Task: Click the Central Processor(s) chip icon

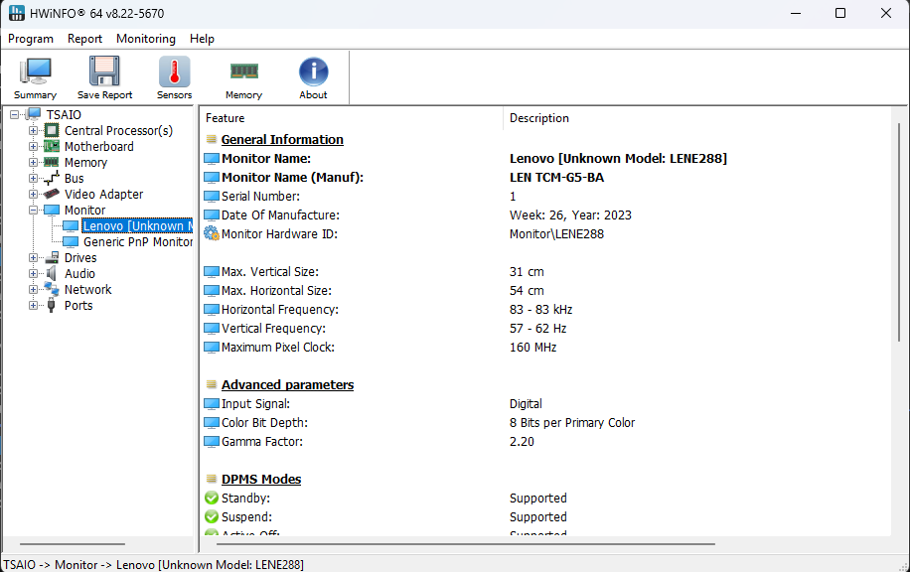Action: pos(52,130)
